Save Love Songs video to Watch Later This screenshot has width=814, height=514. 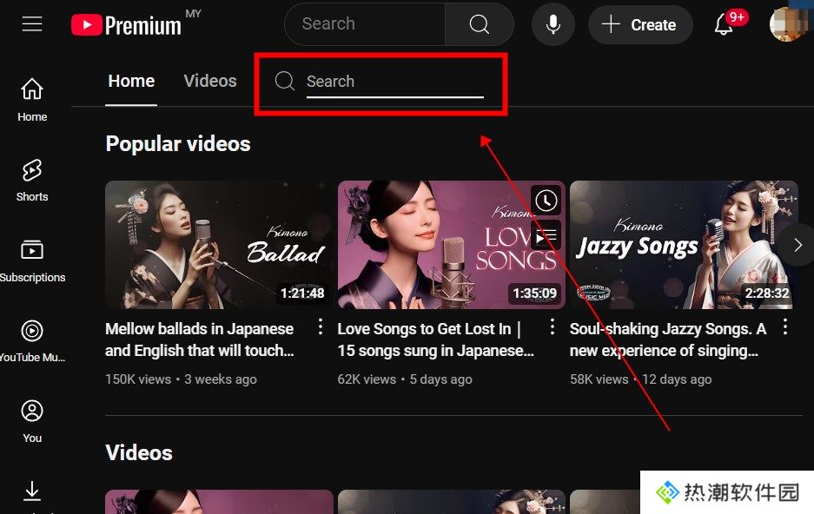546,201
